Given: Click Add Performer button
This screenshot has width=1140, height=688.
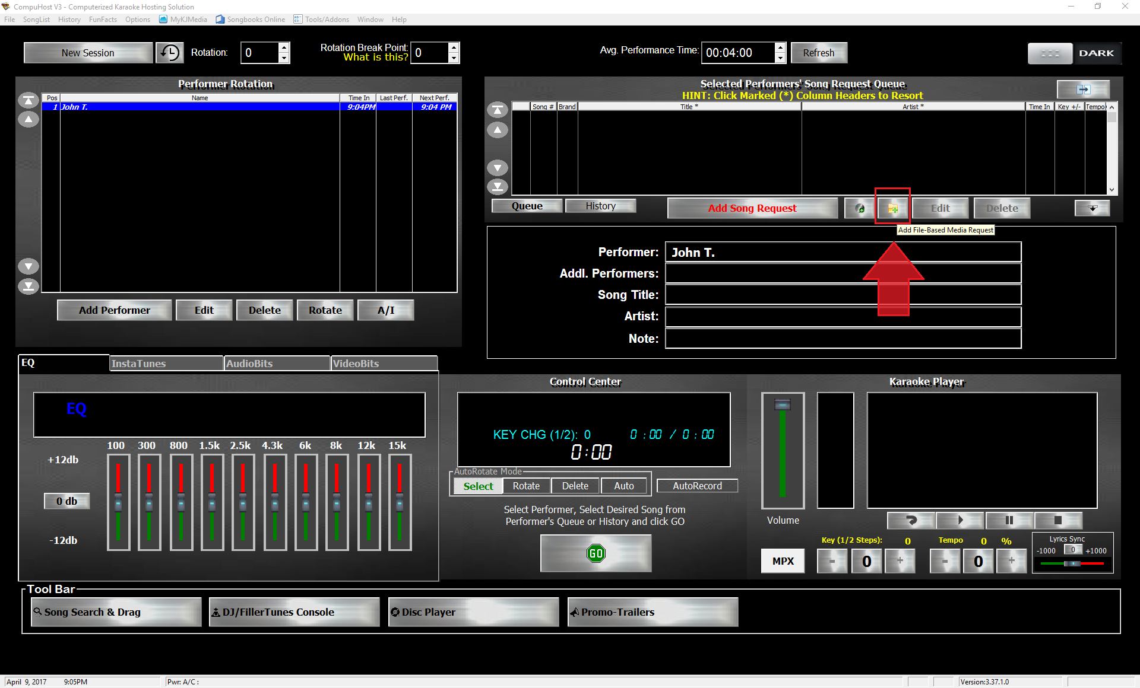Looking at the screenshot, I should [115, 310].
